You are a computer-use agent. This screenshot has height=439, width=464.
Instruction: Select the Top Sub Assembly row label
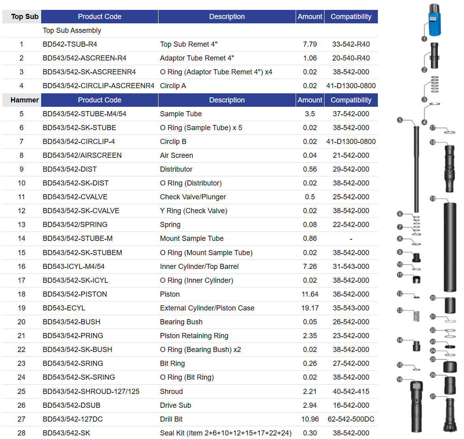tap(72, 30)
